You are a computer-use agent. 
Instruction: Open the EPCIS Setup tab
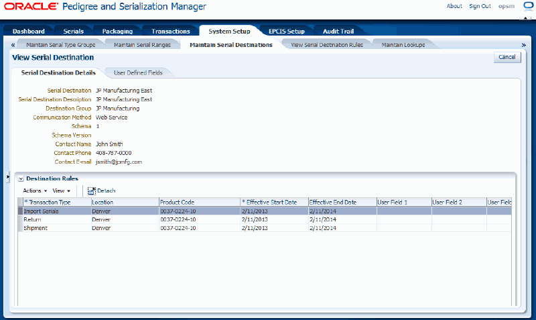[287, 31]
